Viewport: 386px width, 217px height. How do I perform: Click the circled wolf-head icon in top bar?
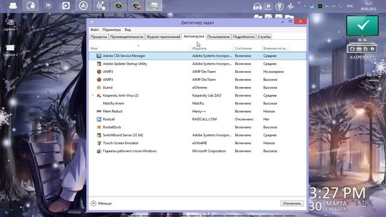(279, 7)
